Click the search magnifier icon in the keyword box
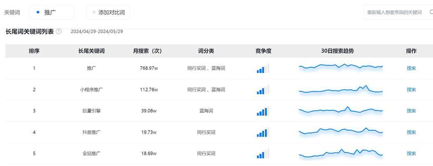Screen dimensions: 433x166 [431, 12]
